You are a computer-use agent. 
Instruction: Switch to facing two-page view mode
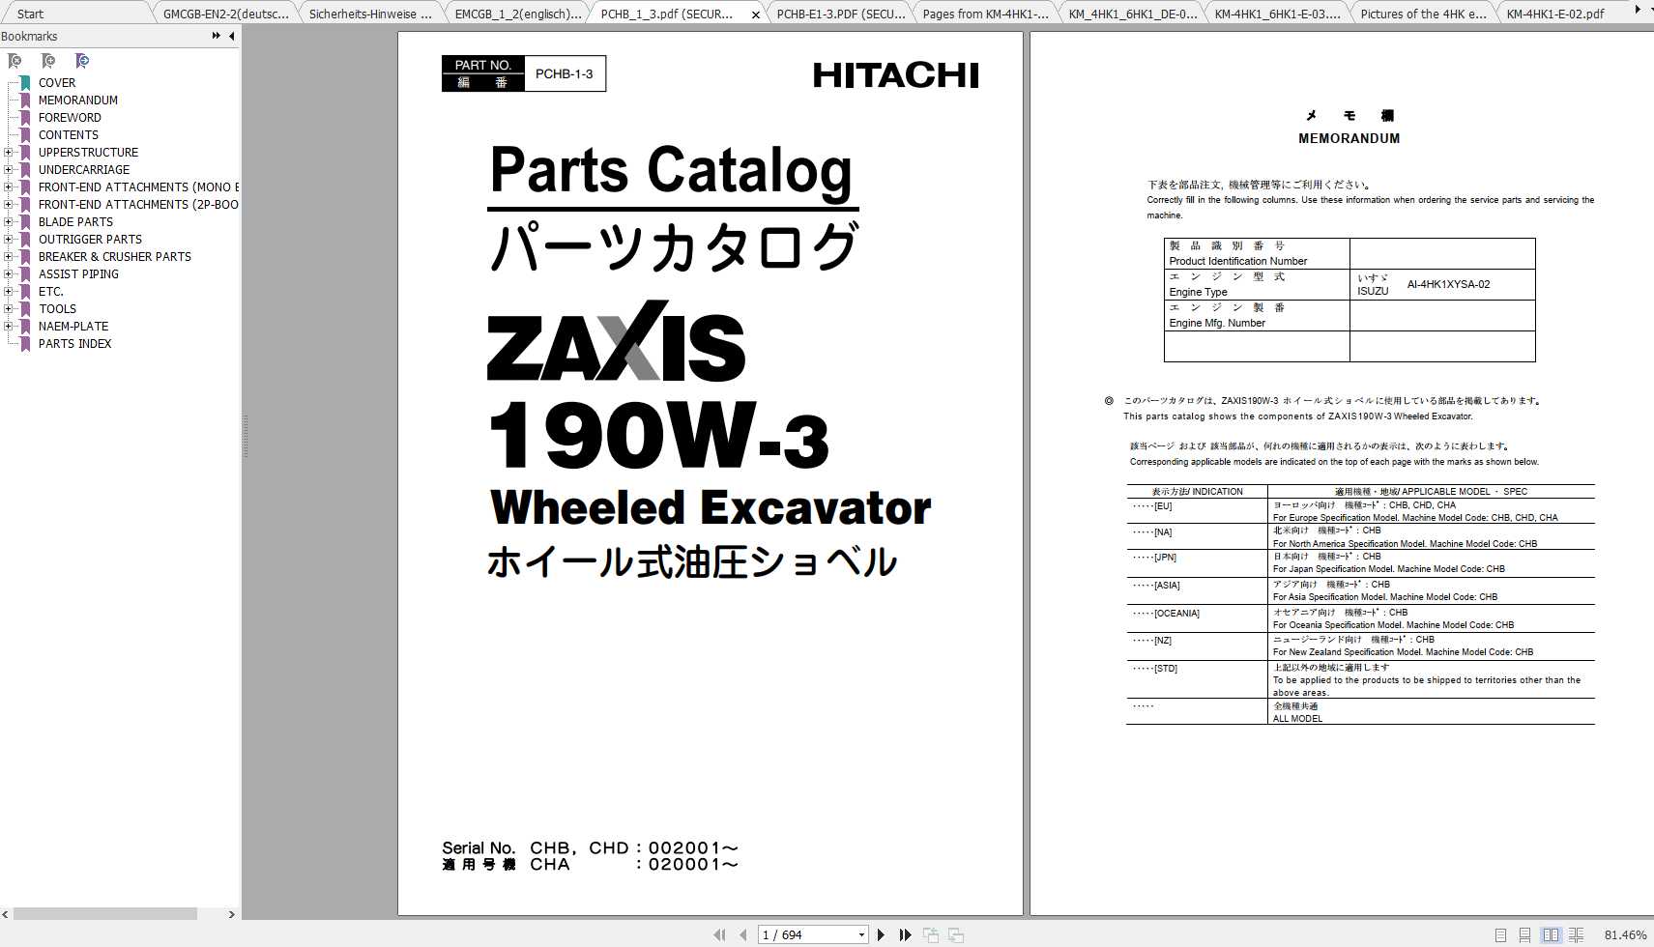tap(1551, 934)
